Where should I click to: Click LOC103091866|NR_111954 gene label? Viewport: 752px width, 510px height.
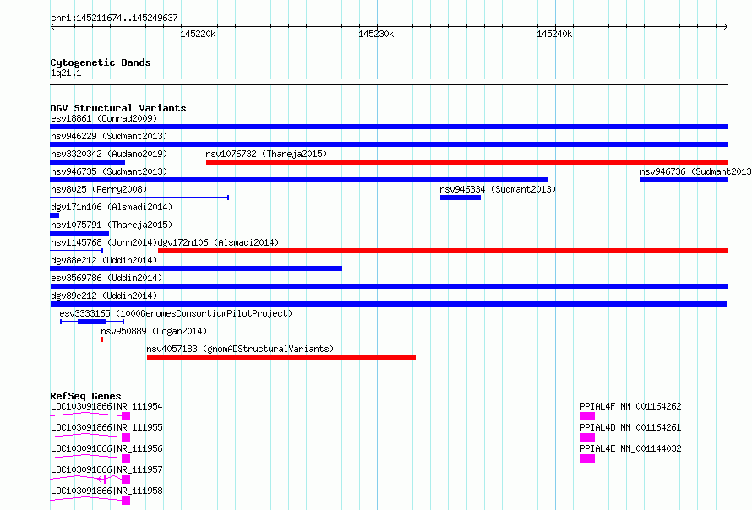coord(106,406)
